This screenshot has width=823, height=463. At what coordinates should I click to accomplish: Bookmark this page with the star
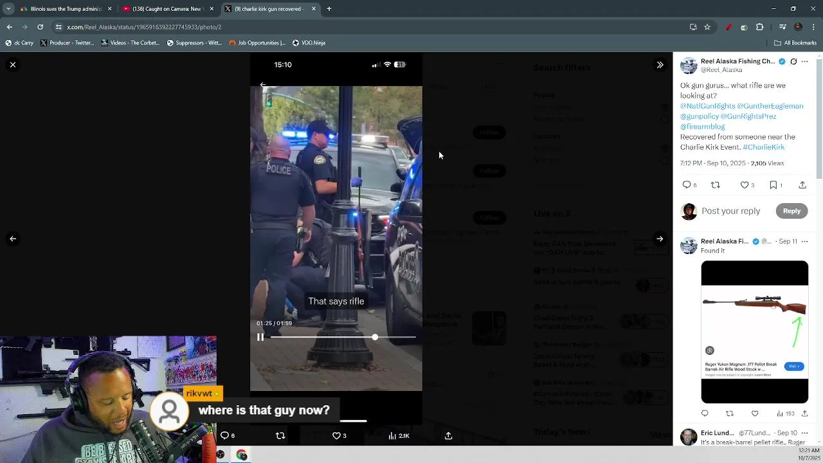tap(707, 27)
